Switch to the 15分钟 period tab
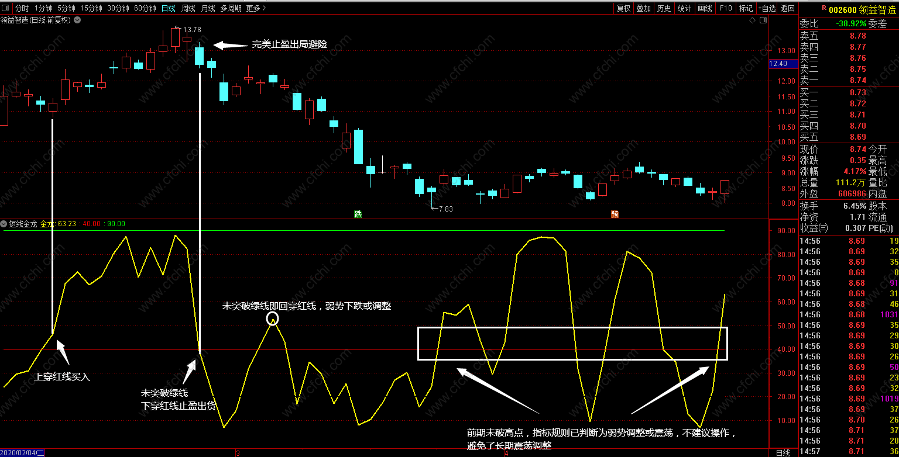The image size is (899, 457). 91,8
